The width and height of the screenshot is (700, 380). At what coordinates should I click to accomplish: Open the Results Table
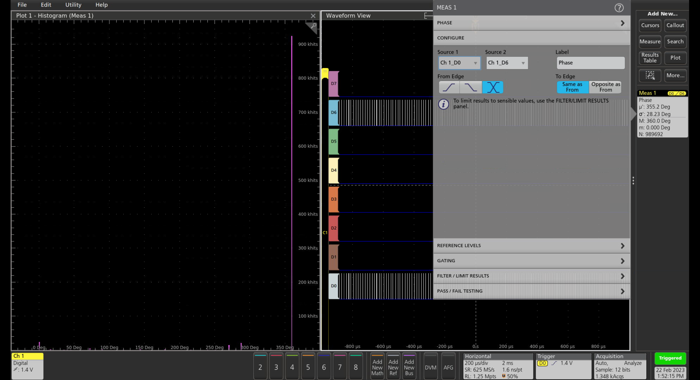click(650, 58)
